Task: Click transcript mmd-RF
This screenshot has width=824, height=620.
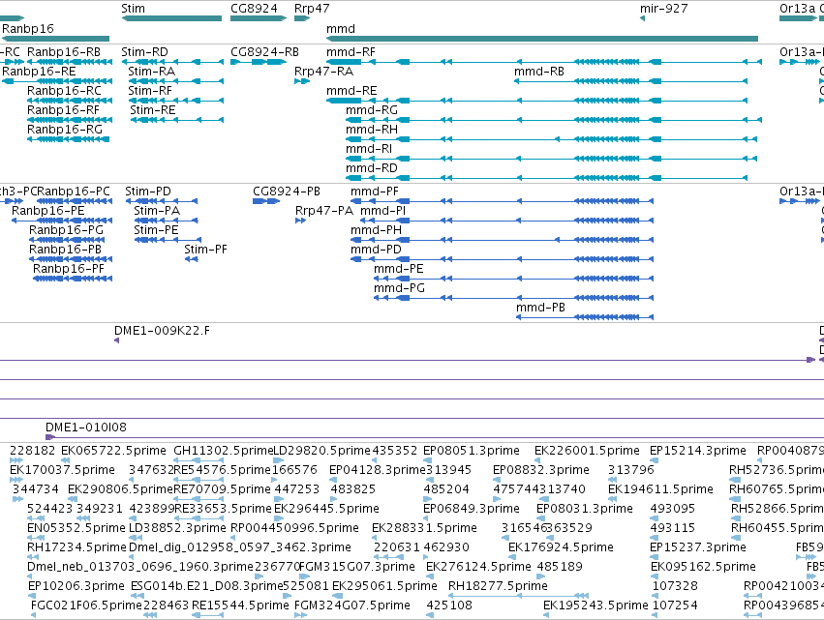Action: [x=544, y=62]
